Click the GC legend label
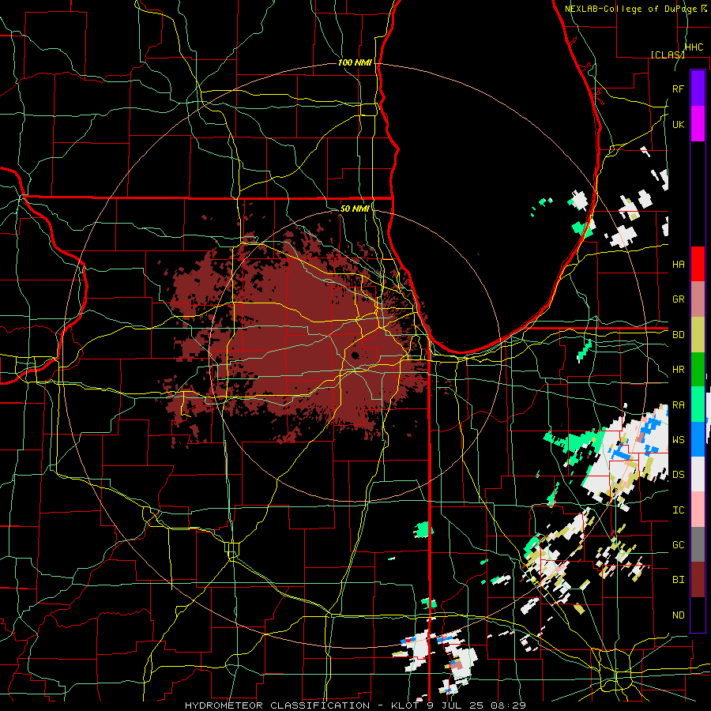711x711 pixels. pyautogui.click(x=678, y=545)
